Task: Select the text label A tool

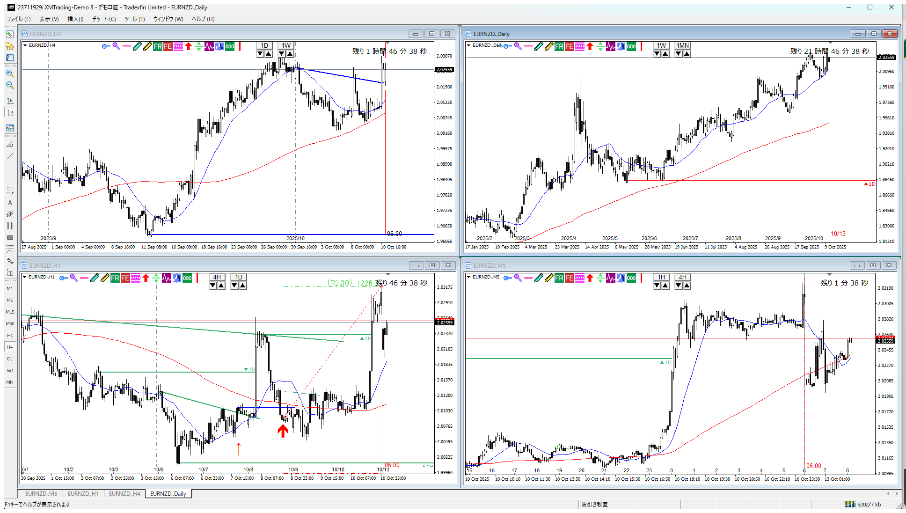Action: click(x=10, y=203)
